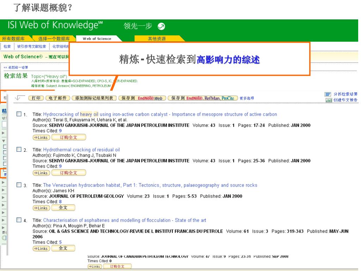Click the select-all arrow icon before 打印
The height and width of the screenshot is (271, 361).
coord(20,97)
